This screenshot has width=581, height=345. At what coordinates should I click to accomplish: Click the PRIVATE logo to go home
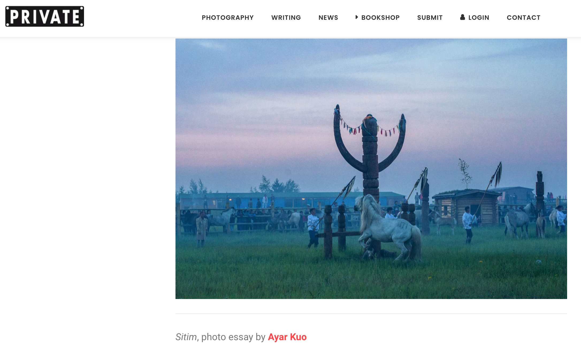pos(45,16)
